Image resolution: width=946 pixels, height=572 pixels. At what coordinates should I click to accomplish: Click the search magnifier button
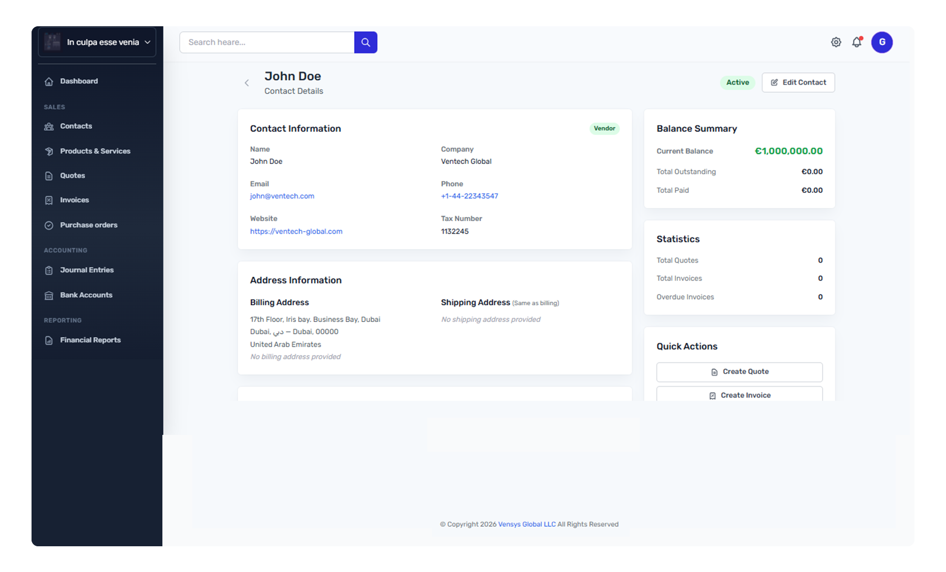tap(365, 43)
